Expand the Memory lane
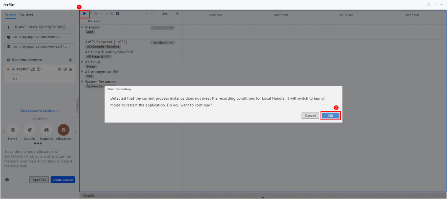Image resolution: width=447 pixels, height=199 pixels. coord(82,27)
